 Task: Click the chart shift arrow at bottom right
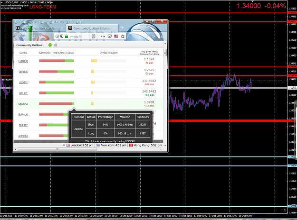(285, 210)
